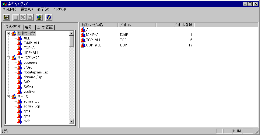Click the Help question mark icon

[49, 18]
